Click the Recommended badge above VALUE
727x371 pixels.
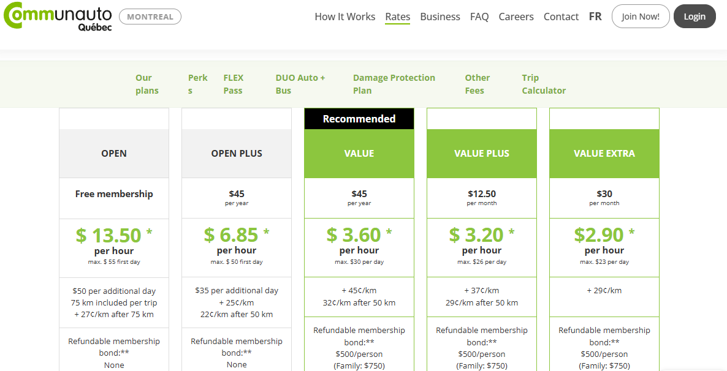click(x=359, y=119)
